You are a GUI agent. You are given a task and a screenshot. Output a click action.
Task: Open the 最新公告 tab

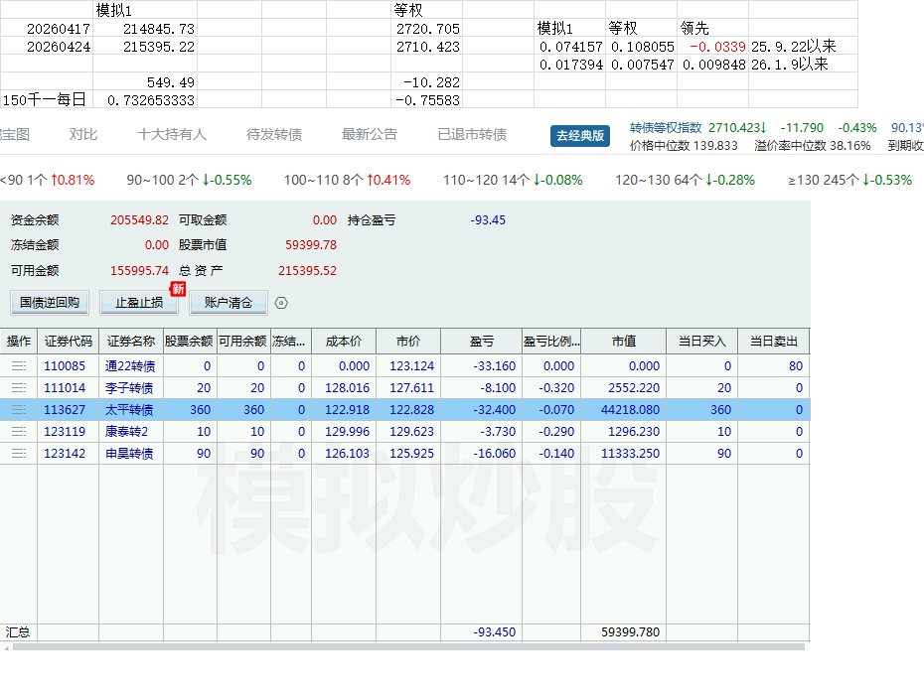pyautogui.click(x=370, y=134)
